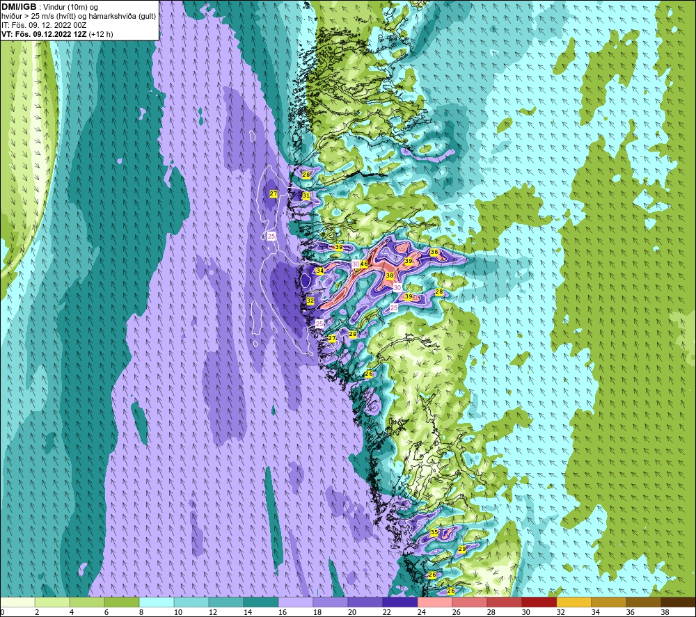696x617 pixels.
Task: Click the 'hviður > 25 m/s (hvítt)' caption line
Action: pos(79,17)
